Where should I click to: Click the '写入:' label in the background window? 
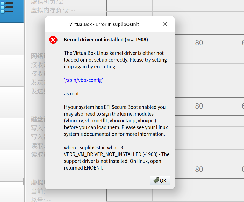coord(38,128)
